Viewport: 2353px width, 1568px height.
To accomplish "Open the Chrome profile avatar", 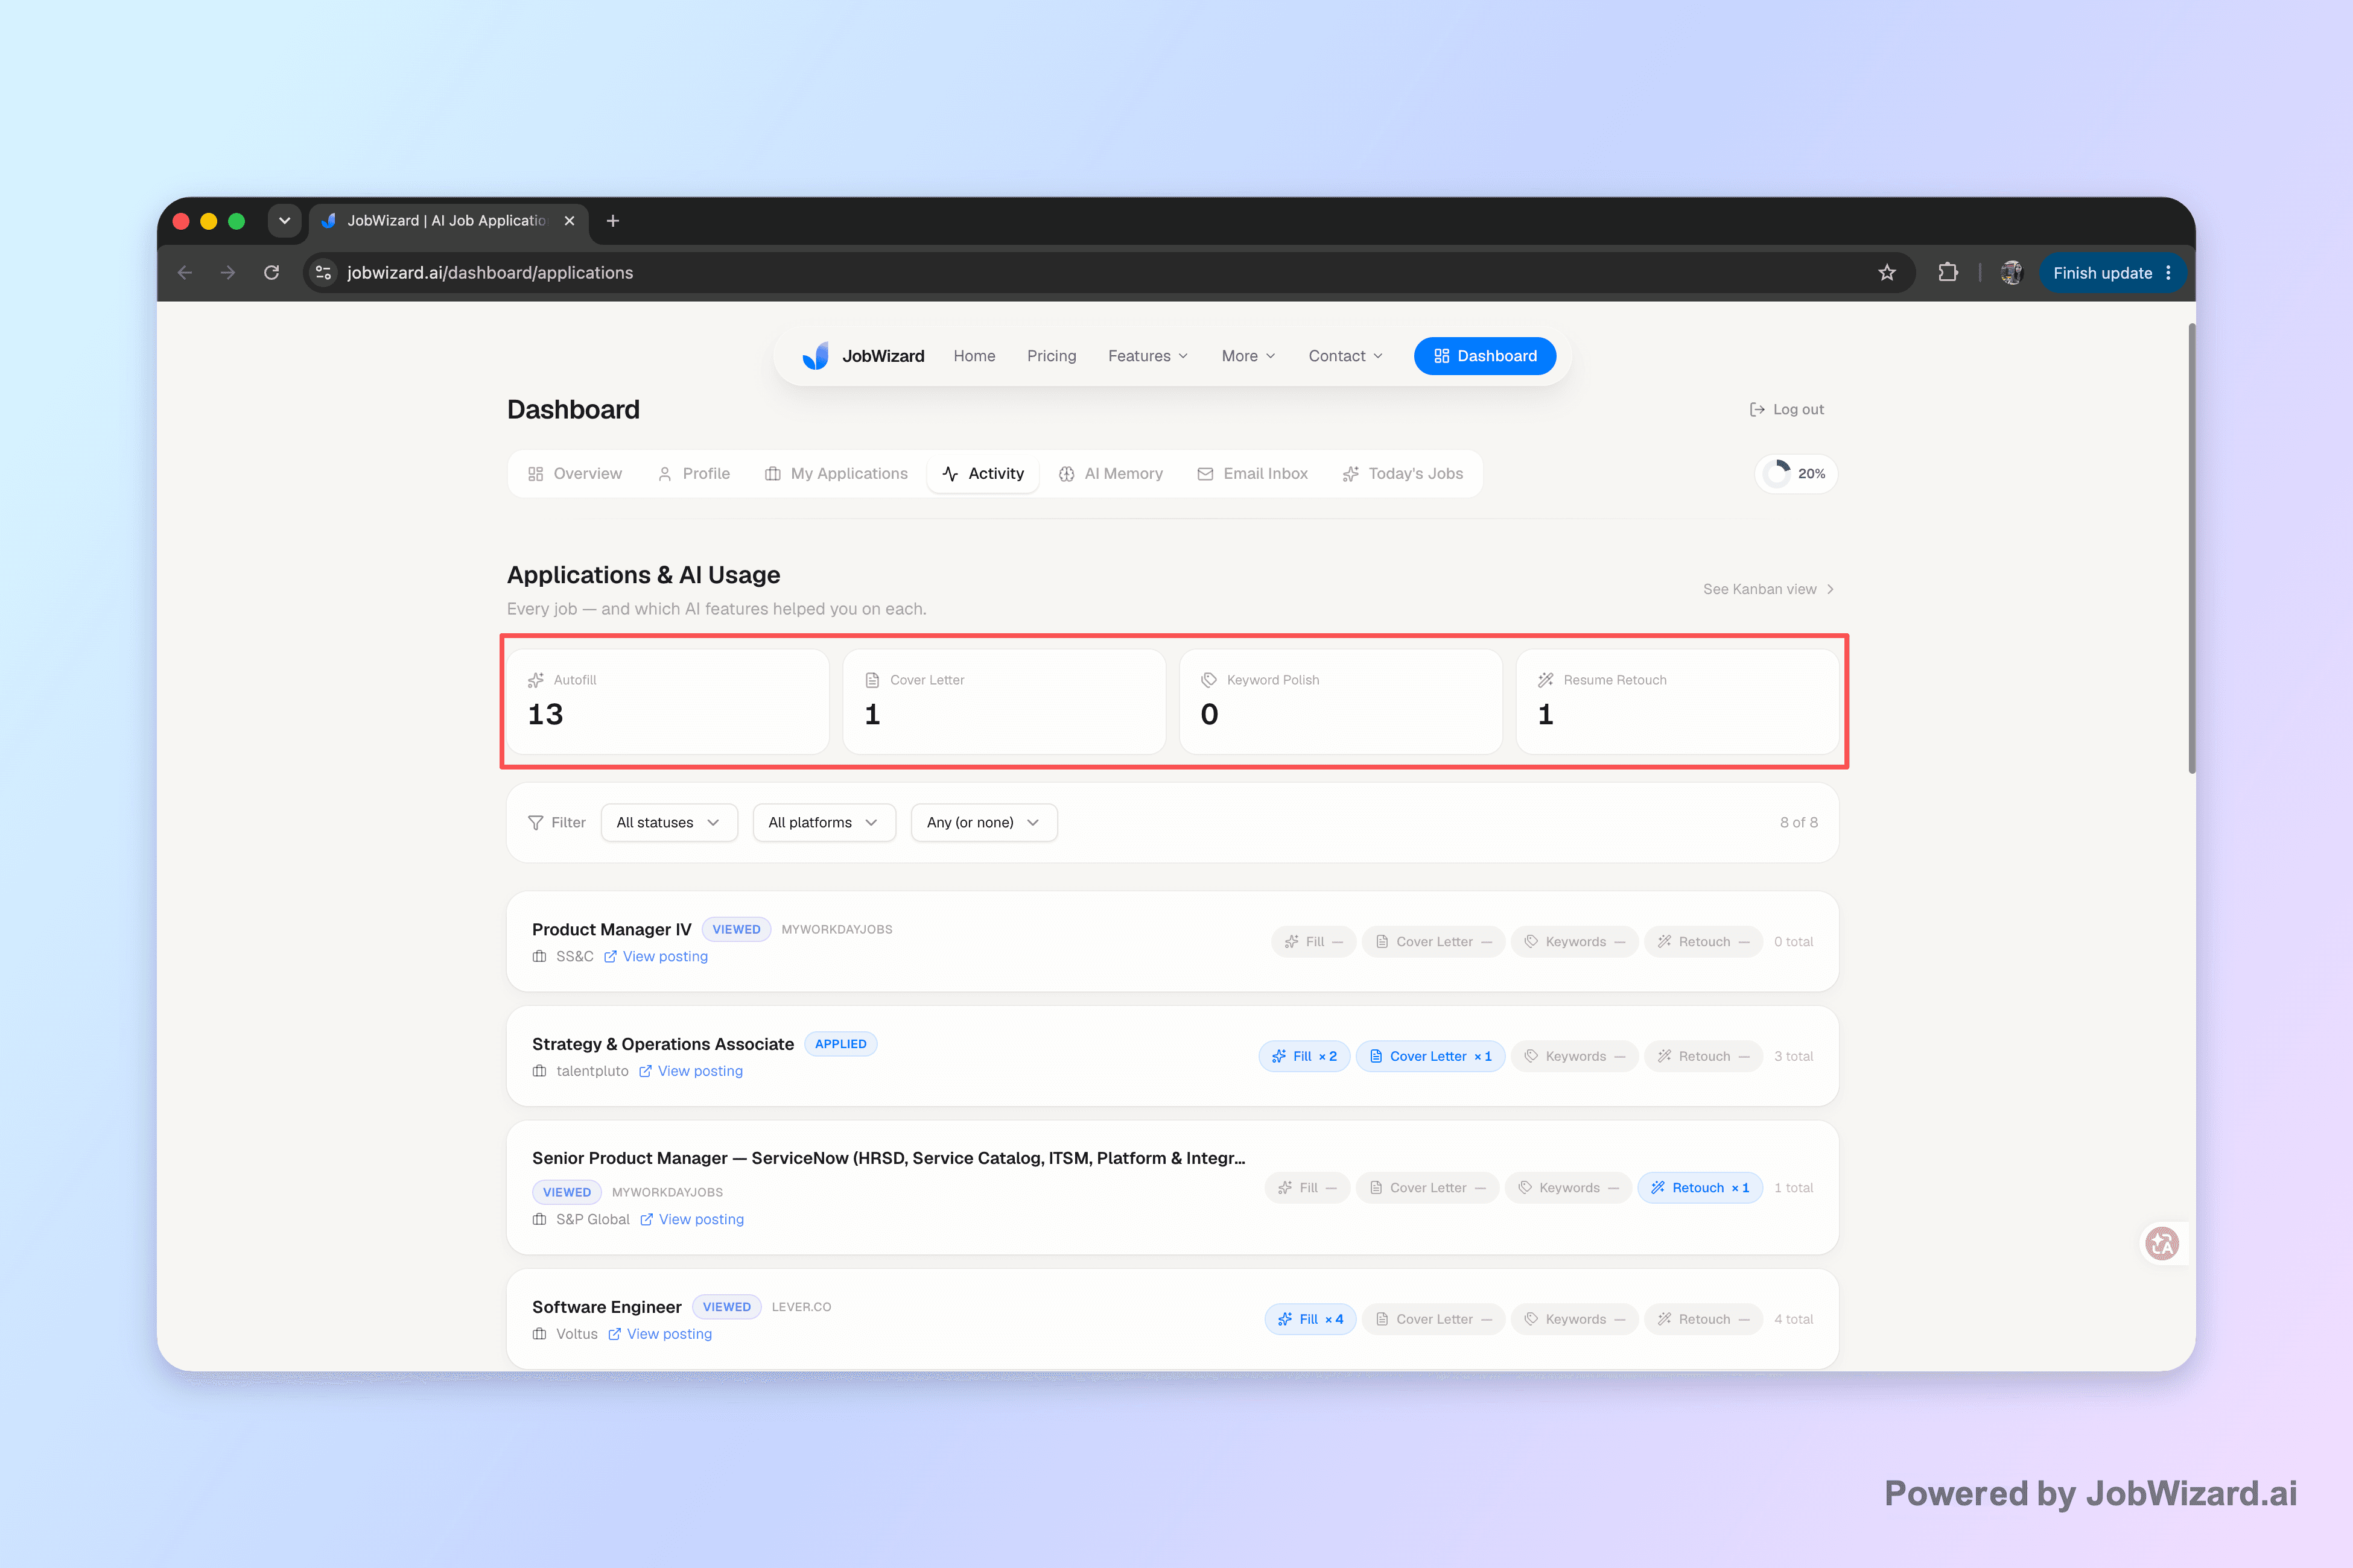I will pos(2011,273).
